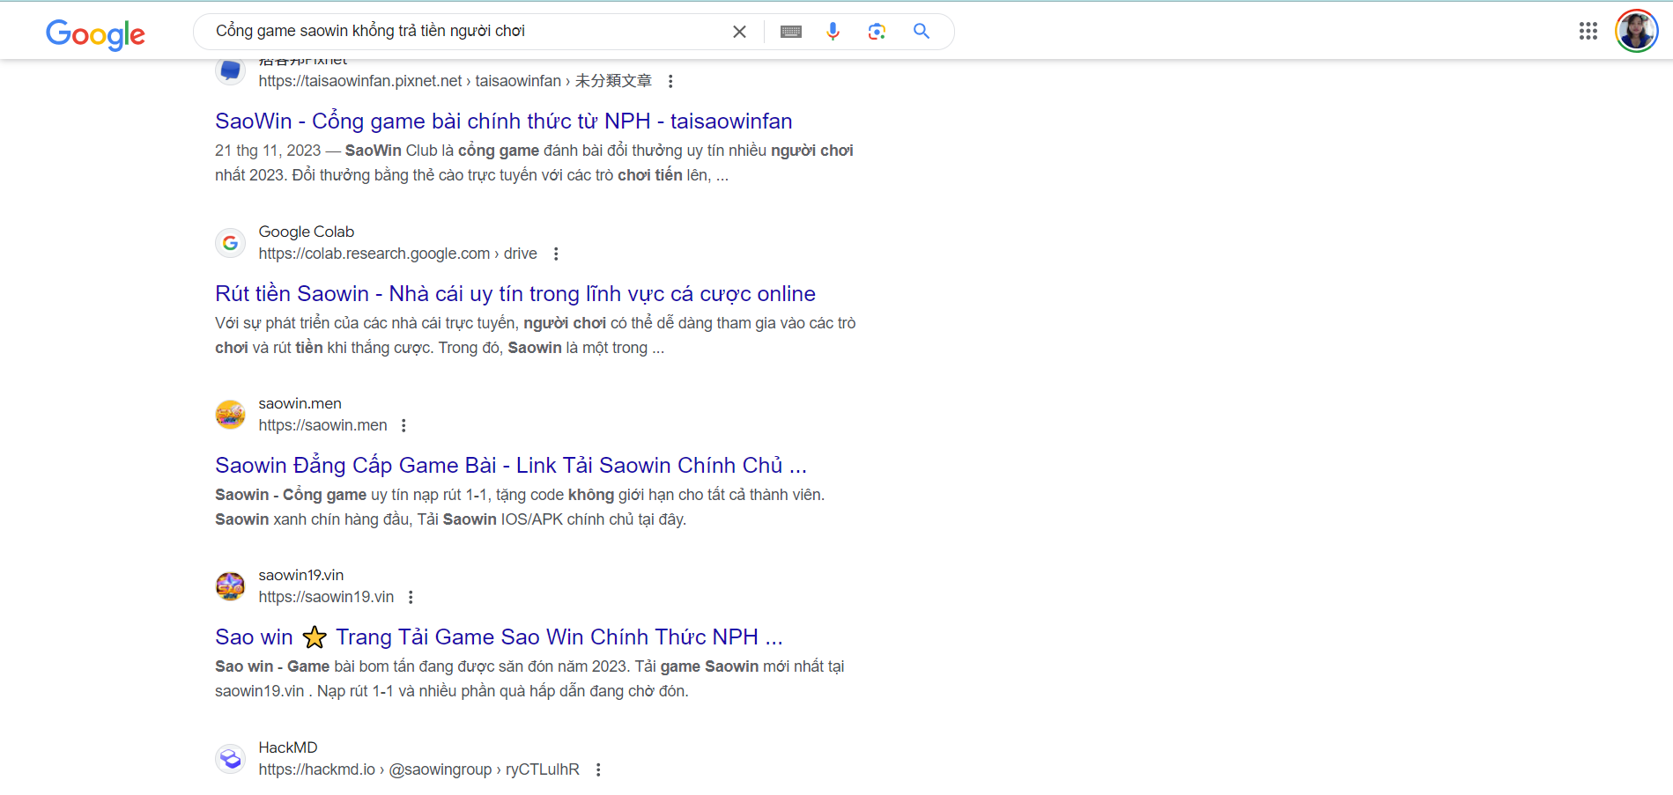Open more options for taisaowinfan.pixnet.net result
Viewport: 1673px width, 795px height.
[670, 81]
